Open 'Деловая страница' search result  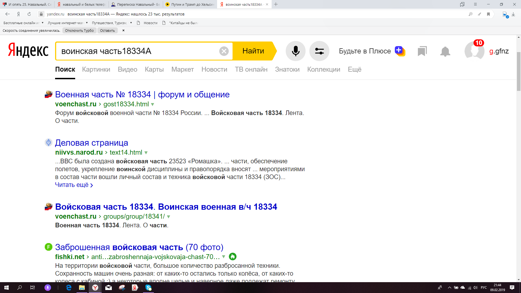click(91, 143)
